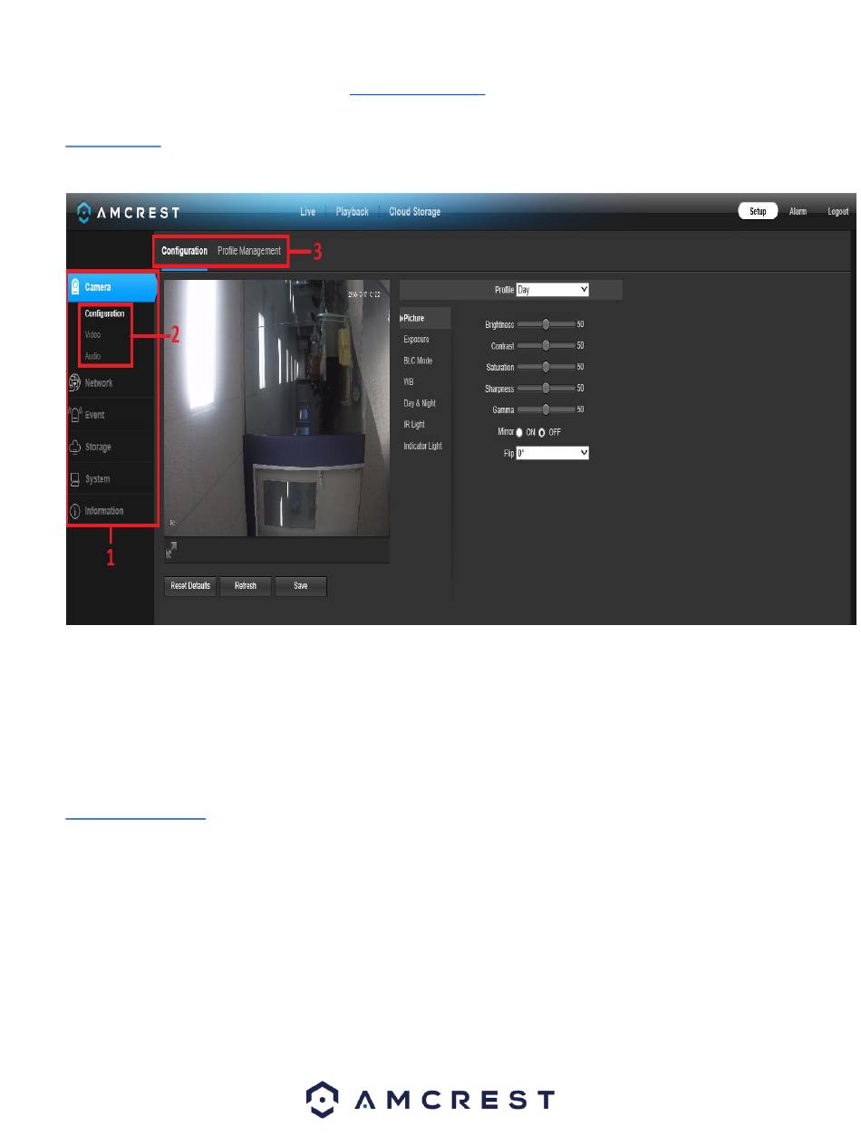This screenshot has width=861, height=1136.
Task: Select the Picture settings category
Action: coord(425,318)
